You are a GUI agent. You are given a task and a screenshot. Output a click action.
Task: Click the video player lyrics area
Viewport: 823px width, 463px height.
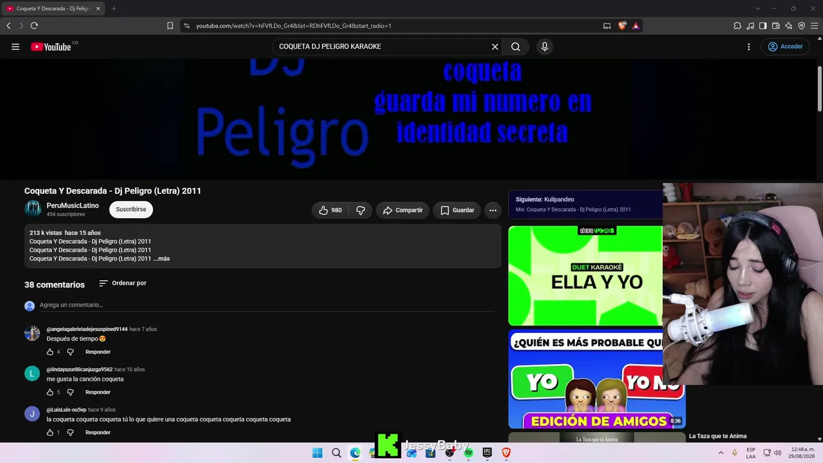tap(411, 120)
